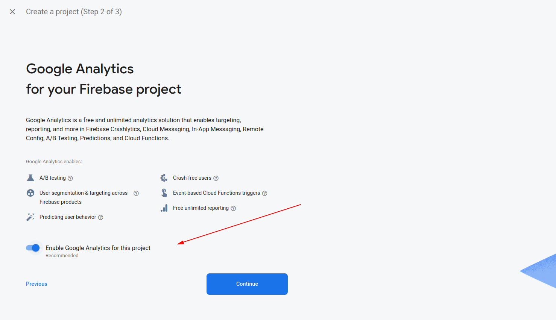Open the A/B testing help tooltip
The width and height of the screenshot is (556, 320).
tap(70, 178)
